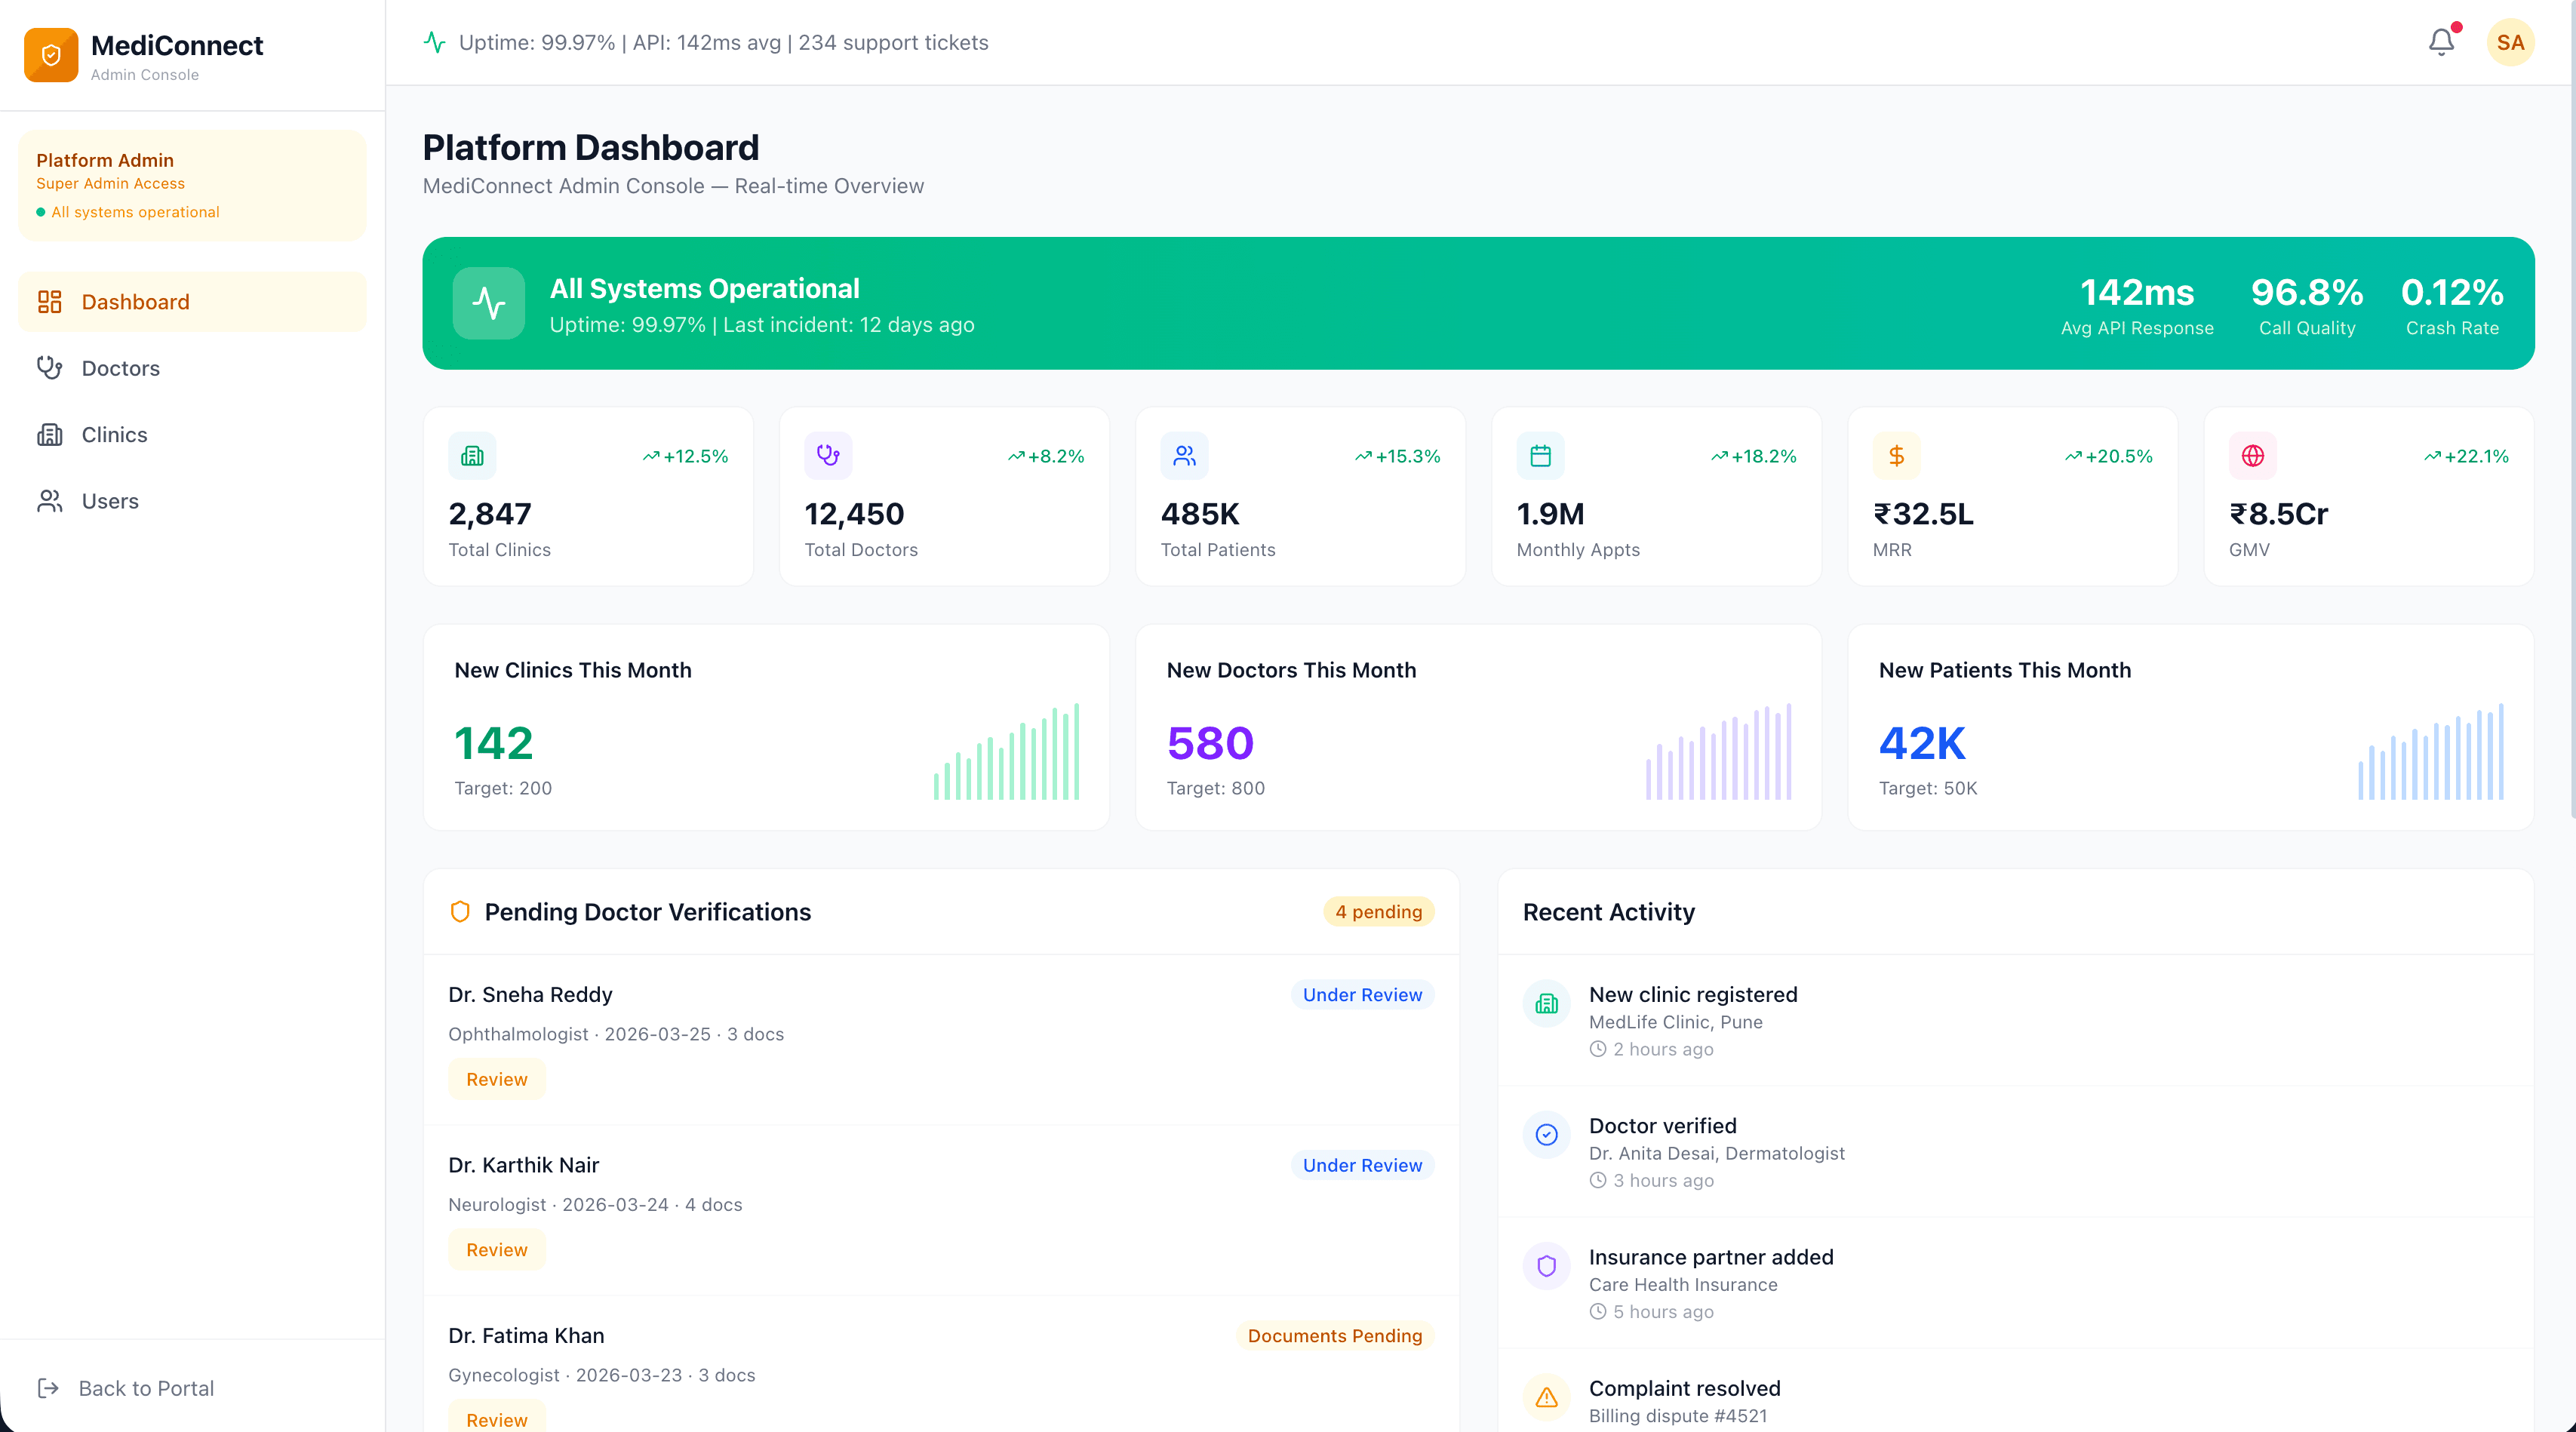This screenshot has height=1432, width=2576.
Task: Click the dollar icon on the MRR card
Action: (x=1897, y=455)
